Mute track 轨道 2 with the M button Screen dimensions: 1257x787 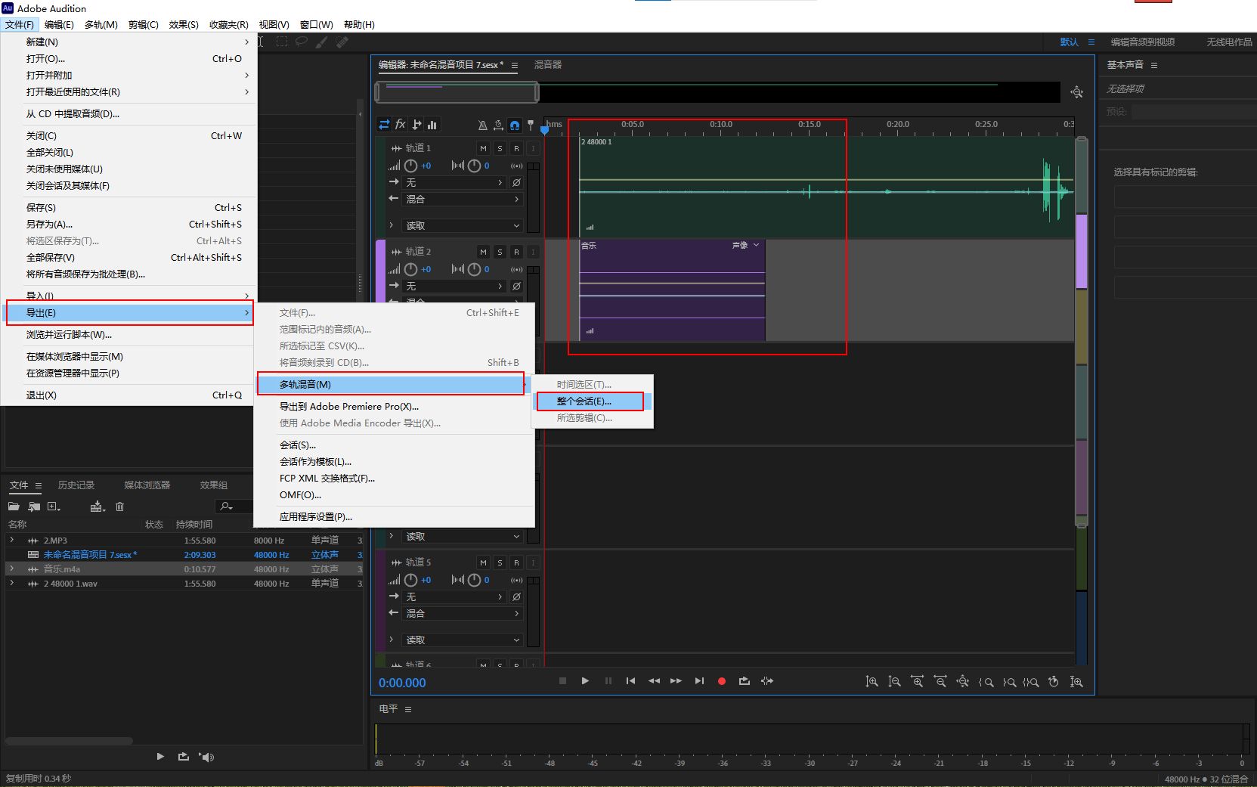(x=484, y=252)
